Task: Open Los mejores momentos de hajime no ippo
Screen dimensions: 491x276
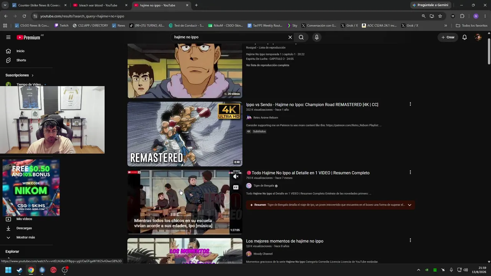Action: click(285, 241)
